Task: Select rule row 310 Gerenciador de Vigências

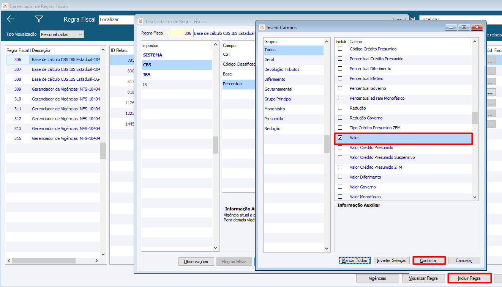Action: 53,99
